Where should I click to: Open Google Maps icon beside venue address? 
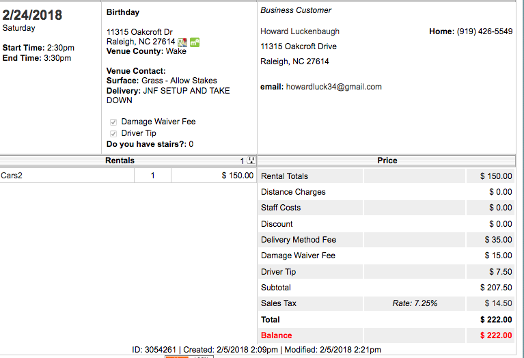click(182, 42)
